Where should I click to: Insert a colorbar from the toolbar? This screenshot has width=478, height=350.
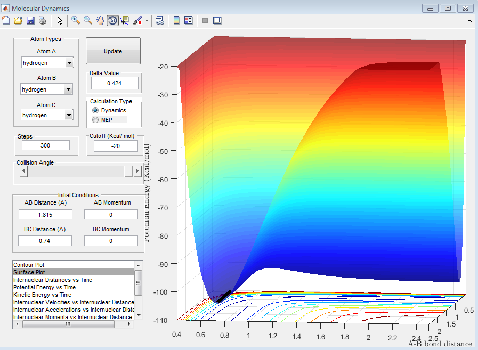point(176,20)
